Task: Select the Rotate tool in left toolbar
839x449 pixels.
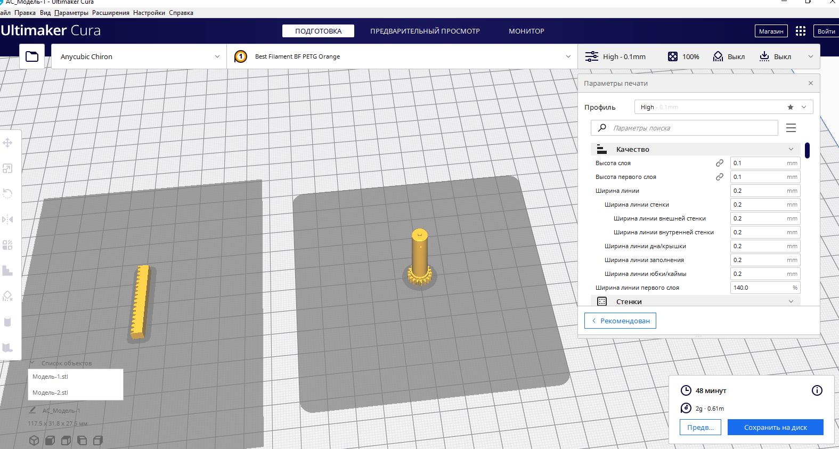Action: coord(7,194)
